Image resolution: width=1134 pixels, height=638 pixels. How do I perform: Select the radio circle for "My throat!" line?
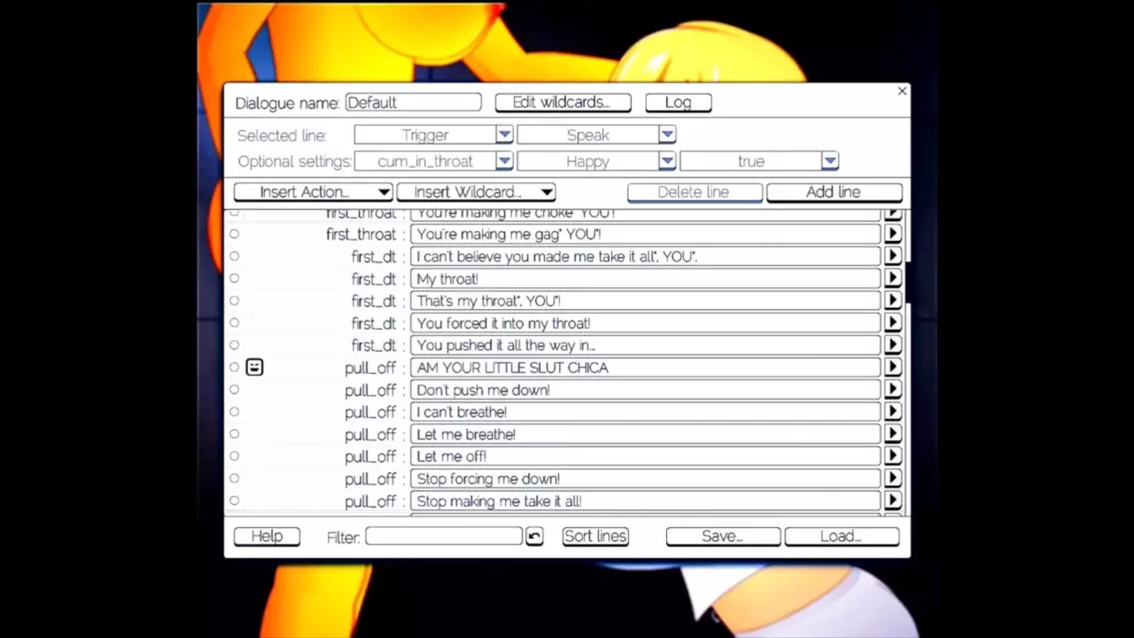point(234,278)
